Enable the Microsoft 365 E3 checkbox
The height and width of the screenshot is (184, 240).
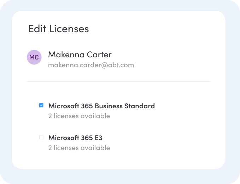click(41, 137)
